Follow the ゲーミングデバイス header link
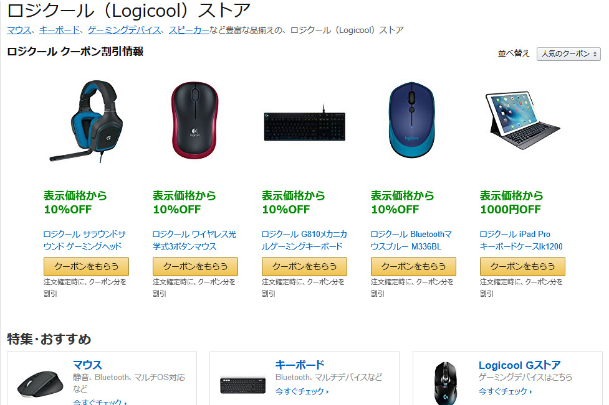The height and width of the screenshot is (405, 609). click(x=124, y=30)
